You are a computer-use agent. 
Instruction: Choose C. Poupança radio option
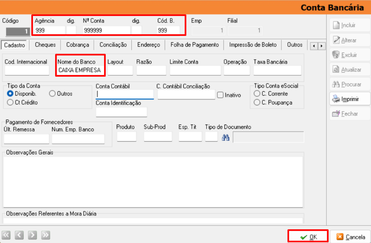257,102
